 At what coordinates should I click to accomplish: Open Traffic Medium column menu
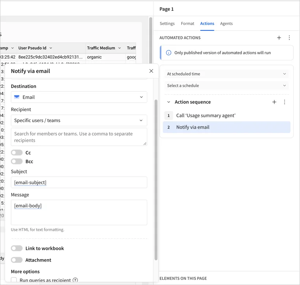click(119, 48)
